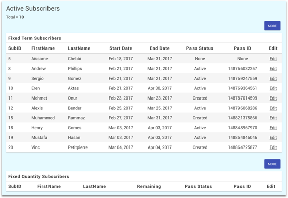This screenshot has width=288, height=198.
Task: Edit subscriber Aïssame Chebbi
Action: [273, 59]
